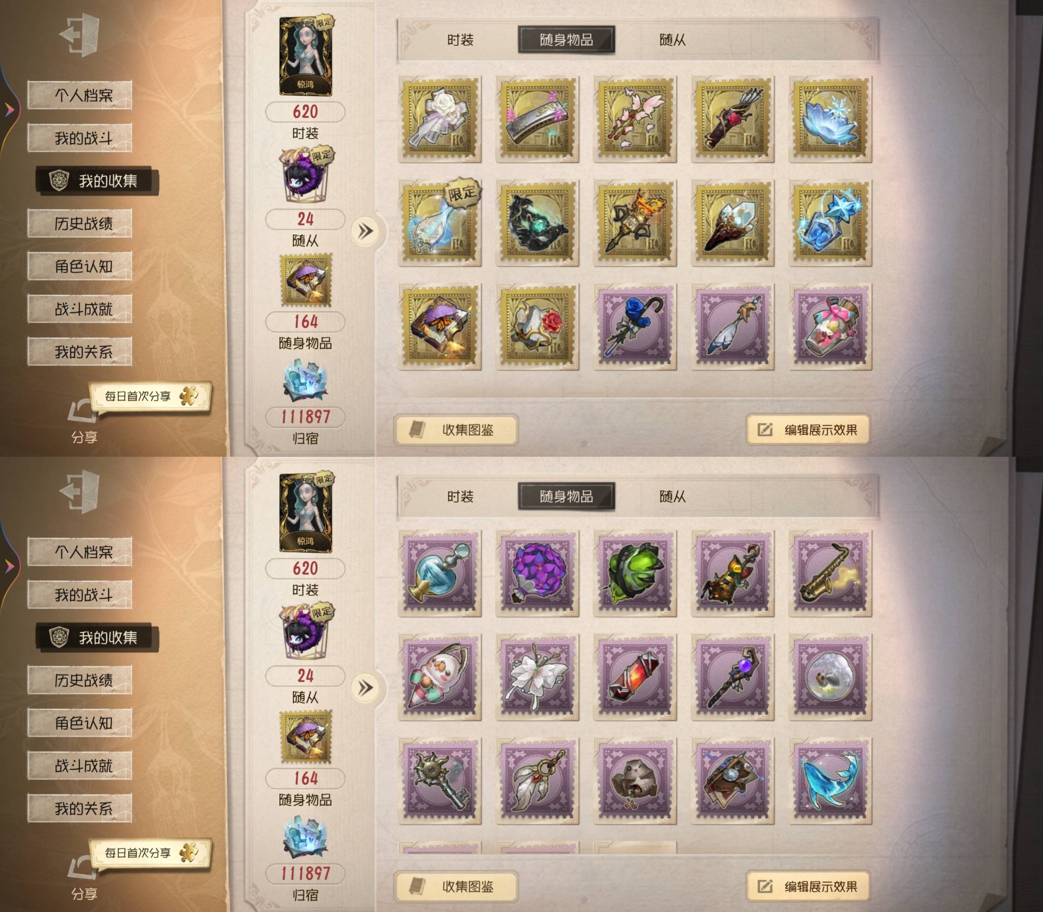Select the harmonica accessory stamp
The image size is (1043, 912).
pos(537,119)
